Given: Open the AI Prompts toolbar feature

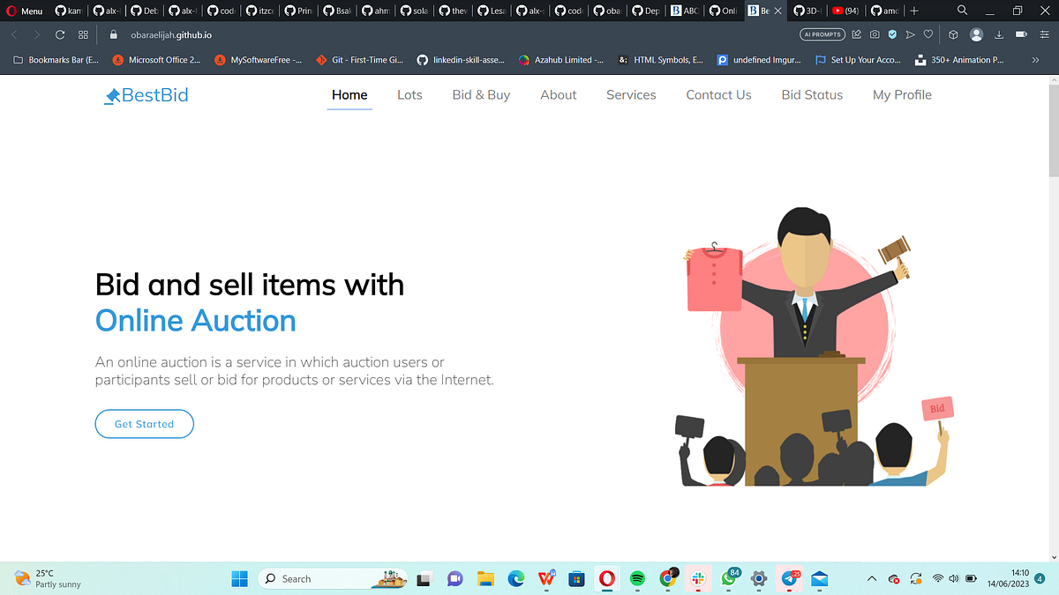Looking at the screenshot, I should [x=822, y=33].
